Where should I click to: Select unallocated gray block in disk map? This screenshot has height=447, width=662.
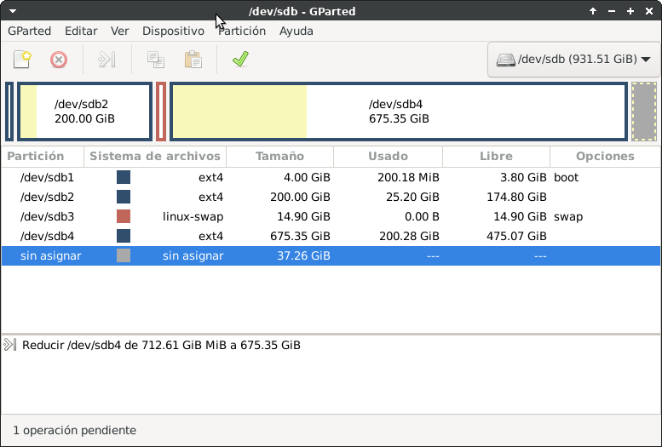click(x=644, y=111)
